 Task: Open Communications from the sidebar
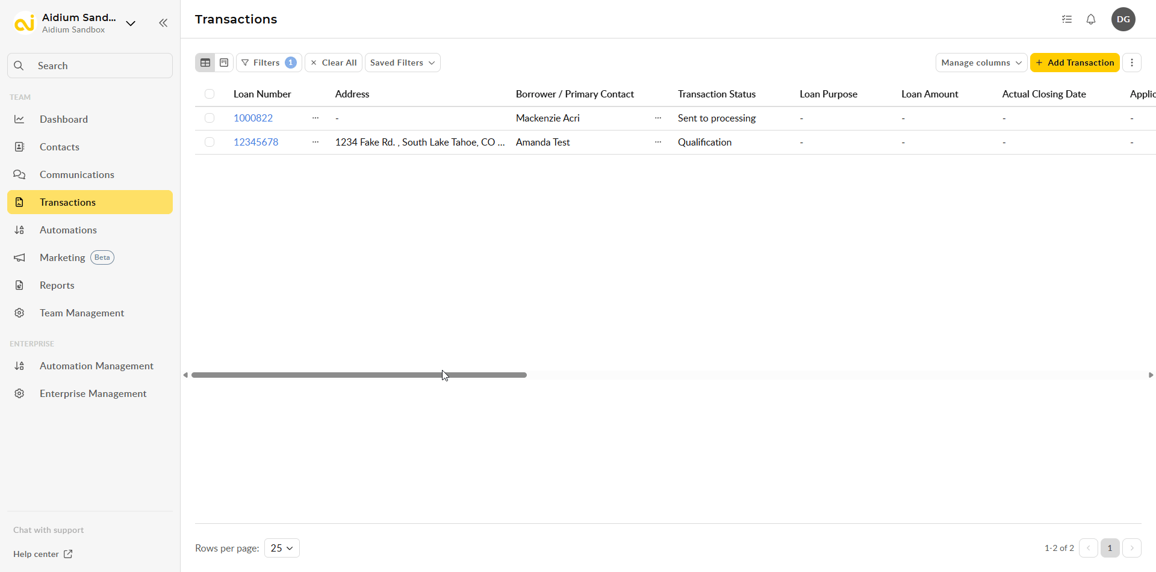pyautogui.click(x=90, y=174)
